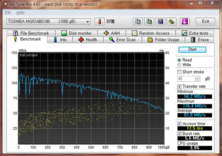Click the 3.9% CPU usage value

coord(195,148)
